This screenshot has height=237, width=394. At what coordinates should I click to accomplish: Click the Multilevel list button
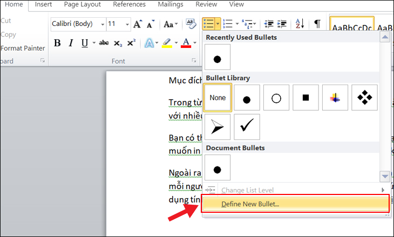tap(249, 24)
